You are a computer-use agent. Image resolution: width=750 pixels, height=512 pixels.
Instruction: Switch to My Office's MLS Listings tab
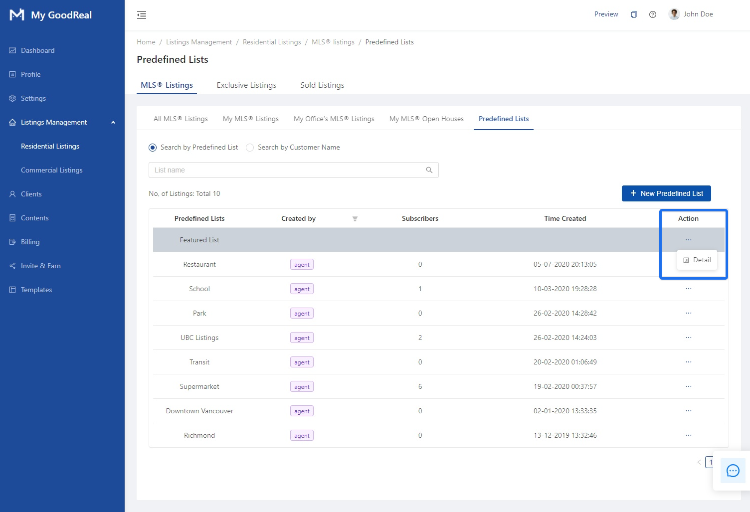point(334,119)
